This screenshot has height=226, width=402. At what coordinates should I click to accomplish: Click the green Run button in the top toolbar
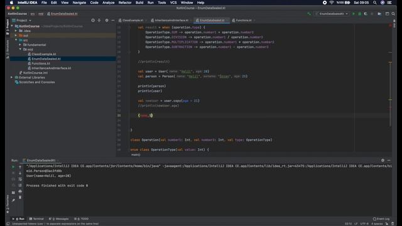pos(354,14)
